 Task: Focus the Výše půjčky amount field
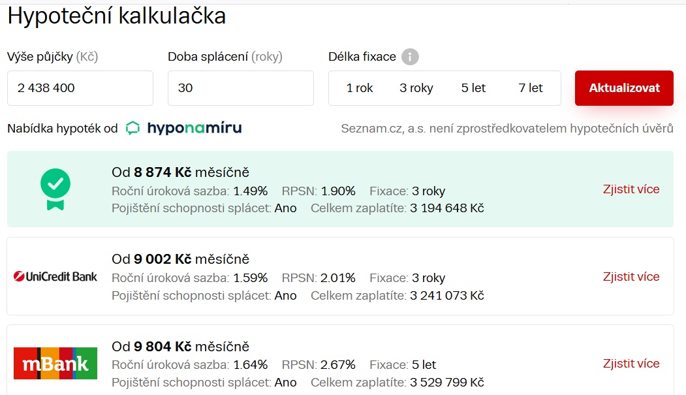(80, 88)
